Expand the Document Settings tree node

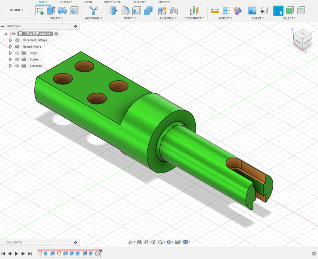click(x=11, y=40)
